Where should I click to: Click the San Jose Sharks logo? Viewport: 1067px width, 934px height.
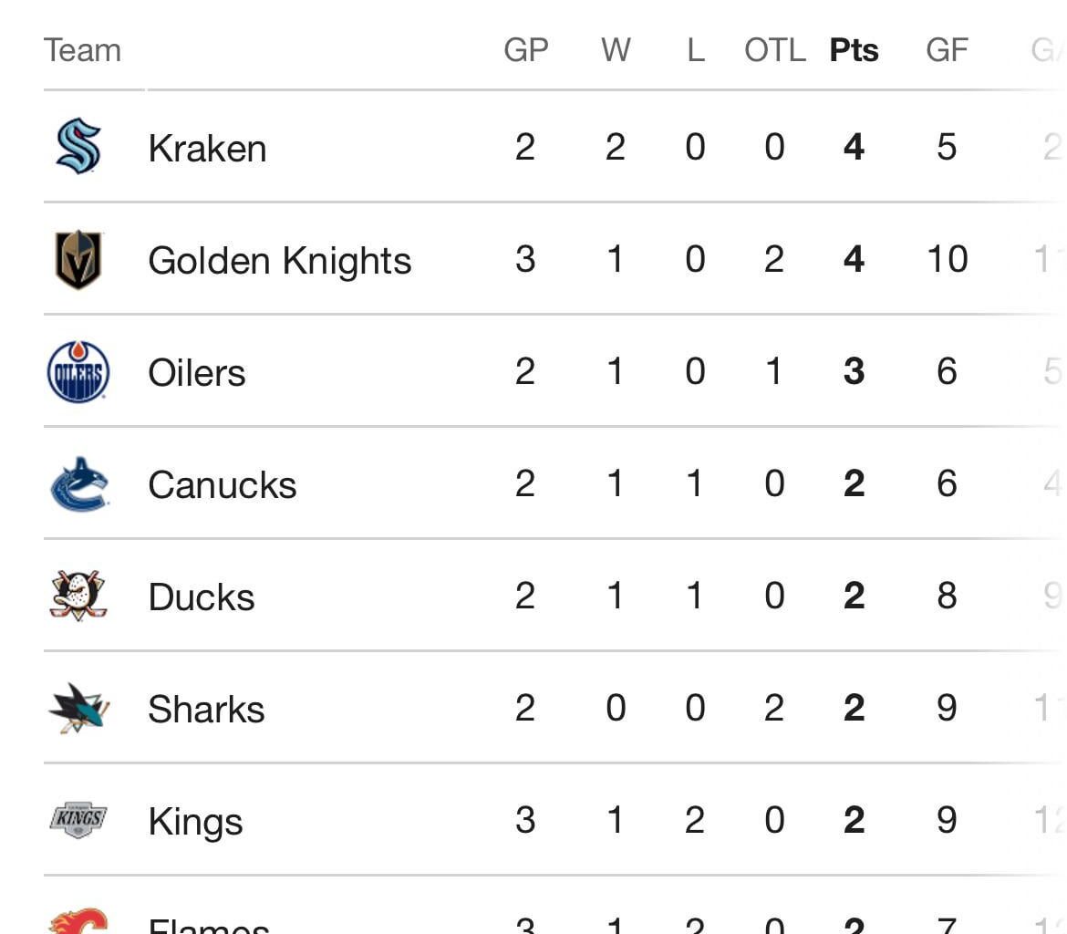(x=78, y=709)
